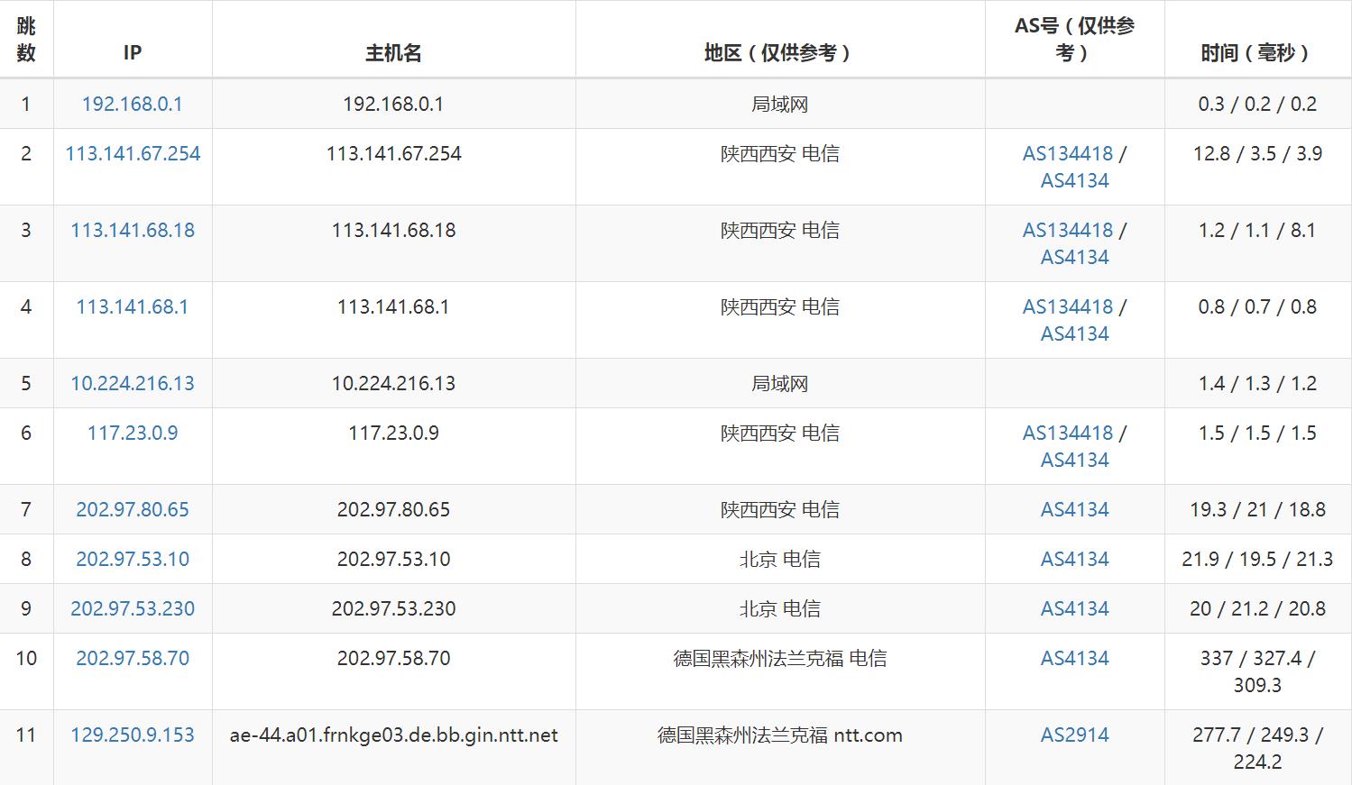Click AS4134 in hop 2 row
1352x785 pixels.
(1074, 180)
